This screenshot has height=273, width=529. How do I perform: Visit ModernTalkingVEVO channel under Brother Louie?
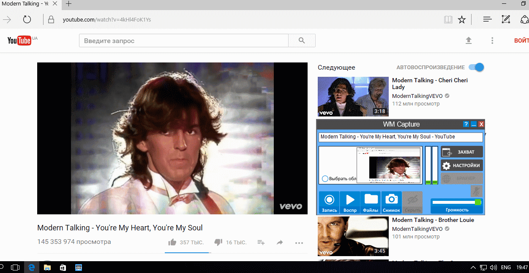[417, 229]
